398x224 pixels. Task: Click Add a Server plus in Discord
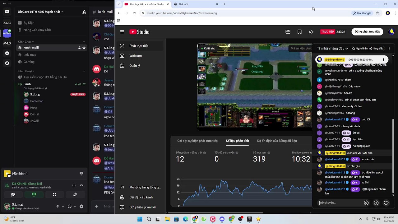point(7,53)
